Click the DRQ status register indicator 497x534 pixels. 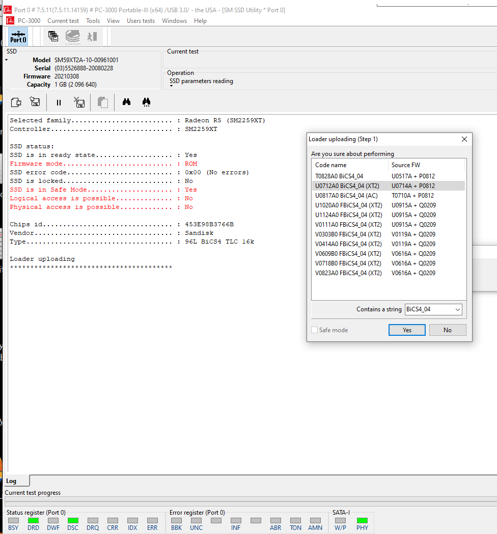click(93, 520)
